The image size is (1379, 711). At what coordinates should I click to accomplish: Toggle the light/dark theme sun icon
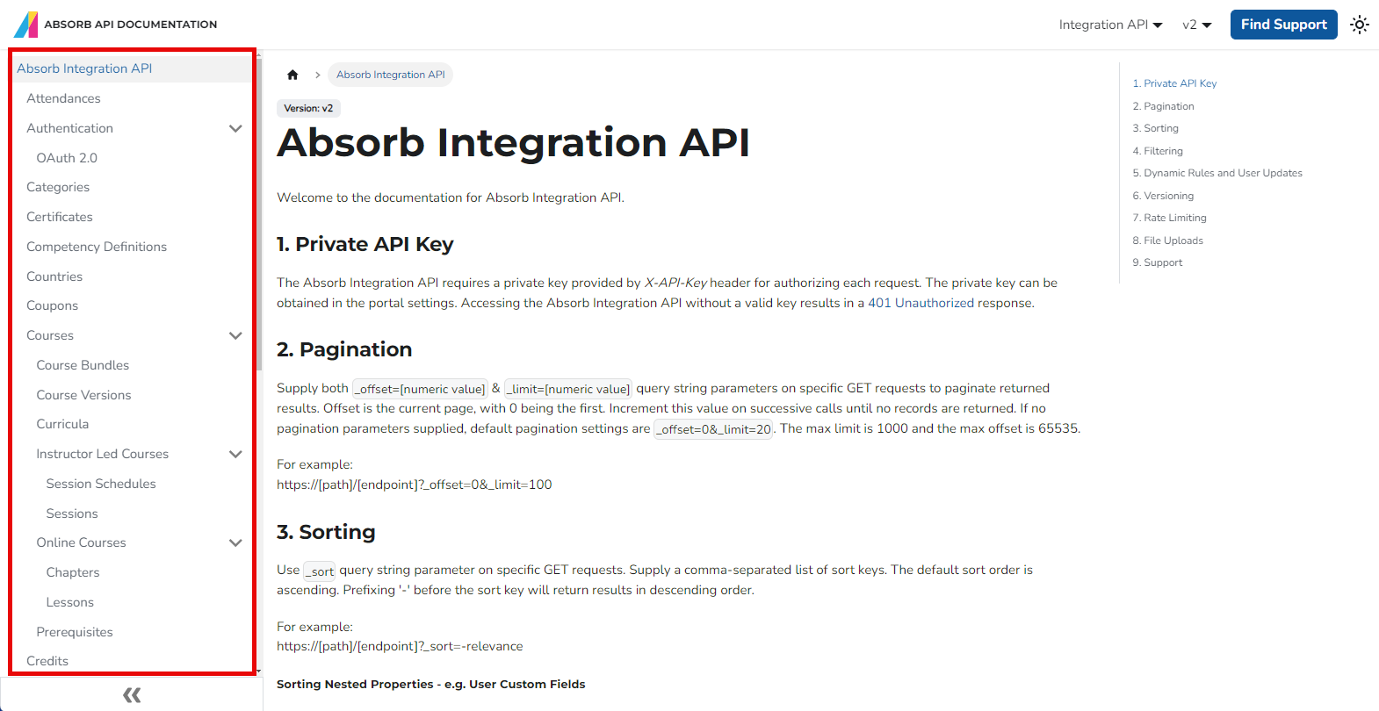1360,25
